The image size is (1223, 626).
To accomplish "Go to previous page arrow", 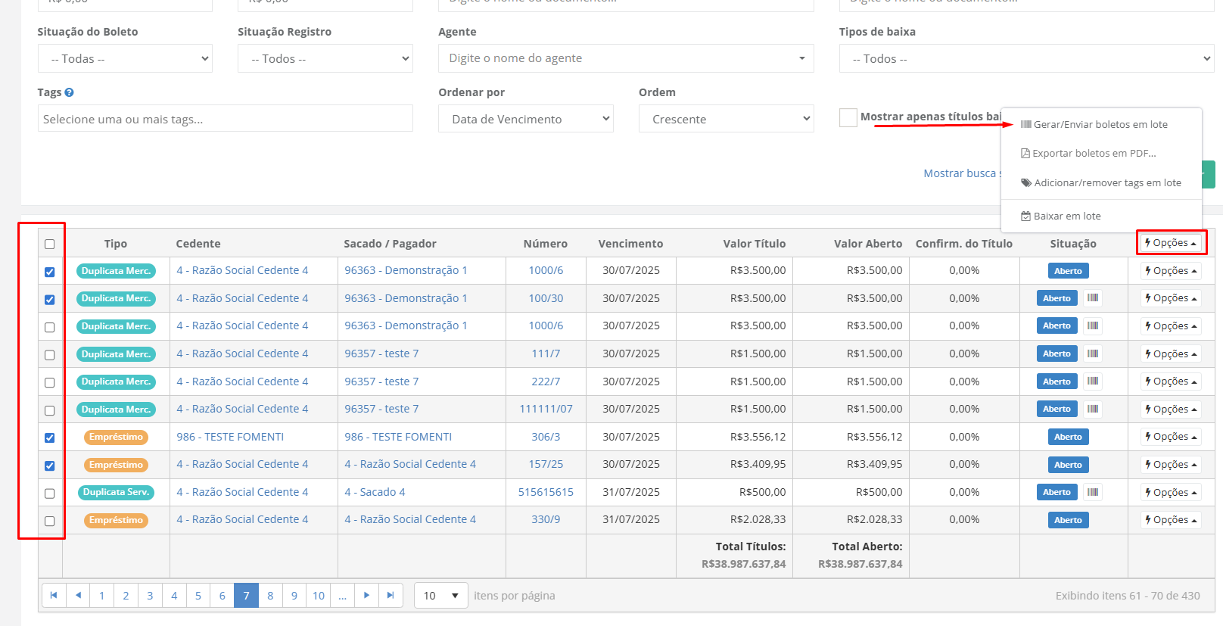I will pos(78,596).
